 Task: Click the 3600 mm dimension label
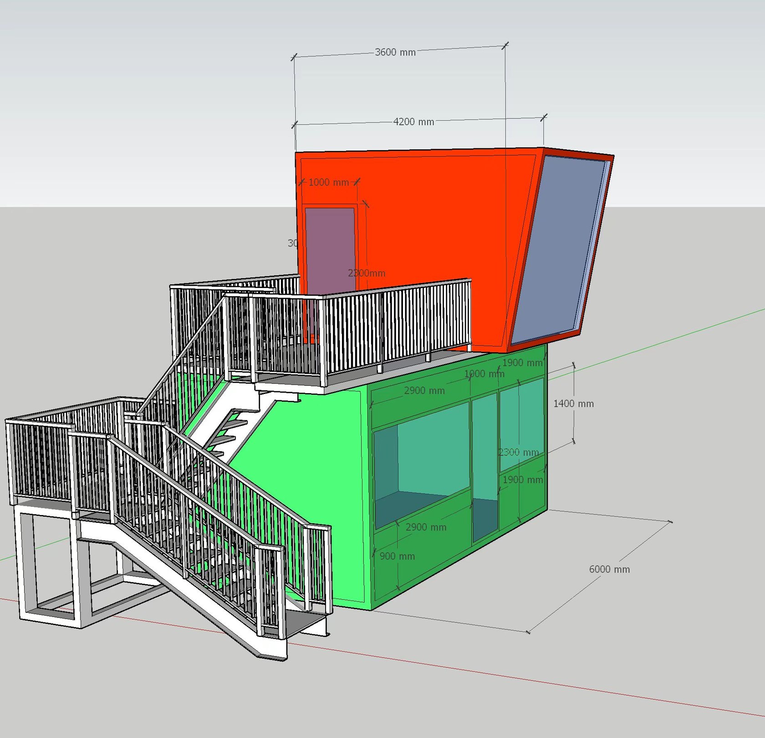pos(395,52)
